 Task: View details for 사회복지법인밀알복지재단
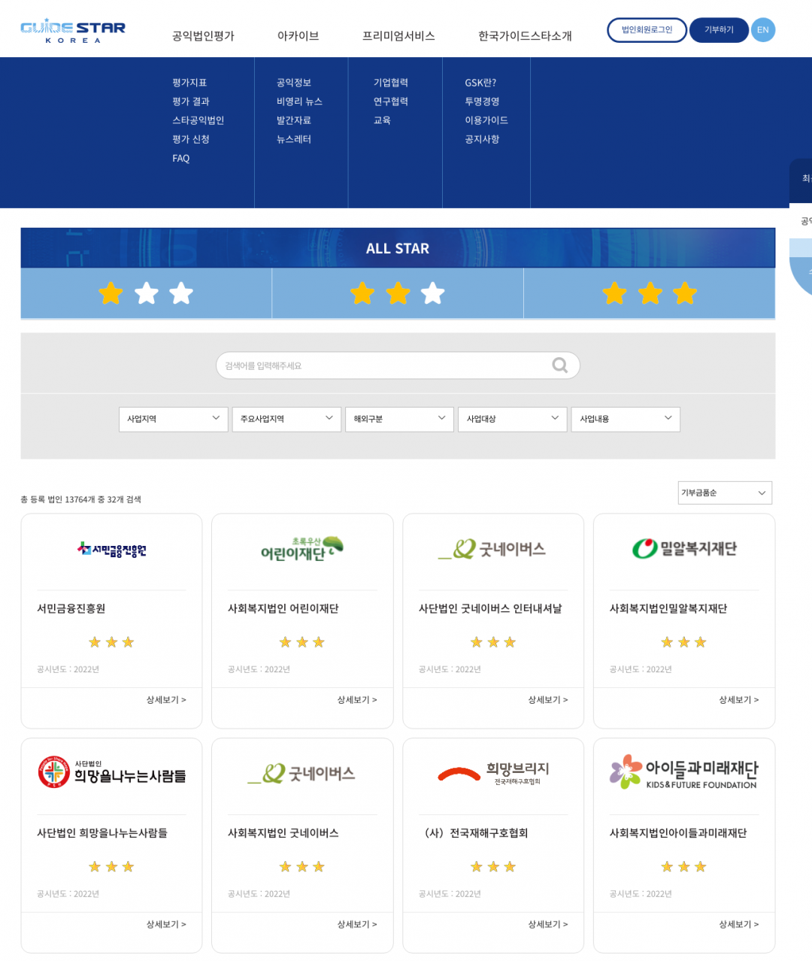tap(739, 700)
